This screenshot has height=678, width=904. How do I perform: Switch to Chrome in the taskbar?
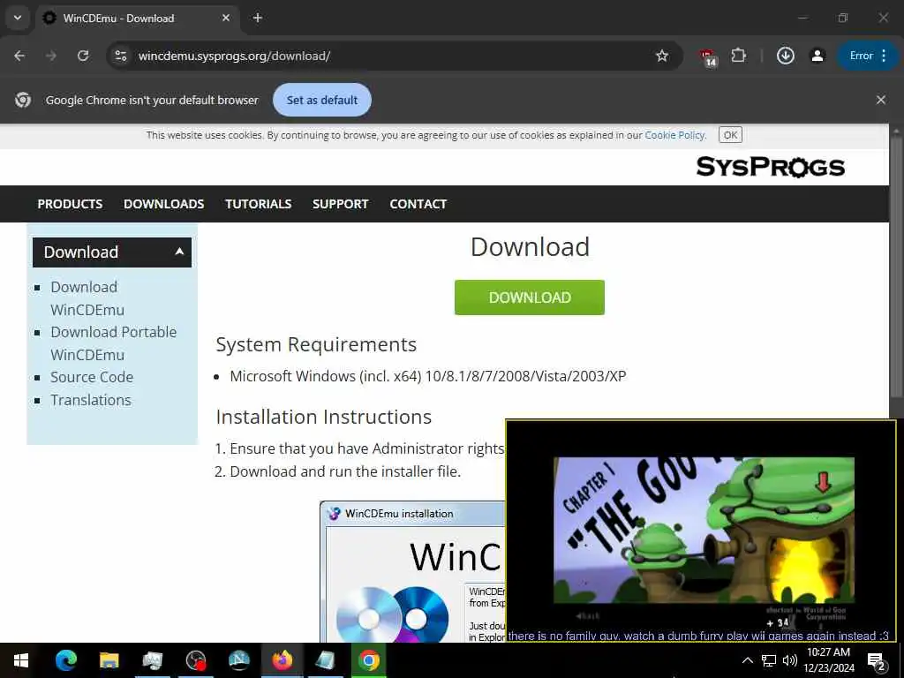click(368, 660)
